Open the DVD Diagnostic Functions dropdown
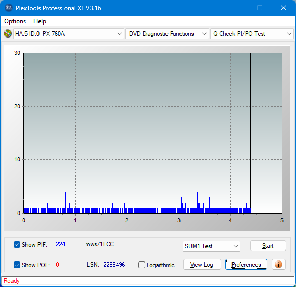The height and width of the screenshot is (287, 296). tap(167, 34)
